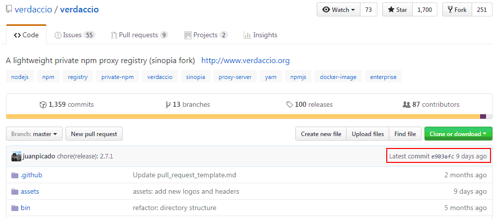Click the assets folder icon
Screen dimensions: 493x219
tap(14, 191)
